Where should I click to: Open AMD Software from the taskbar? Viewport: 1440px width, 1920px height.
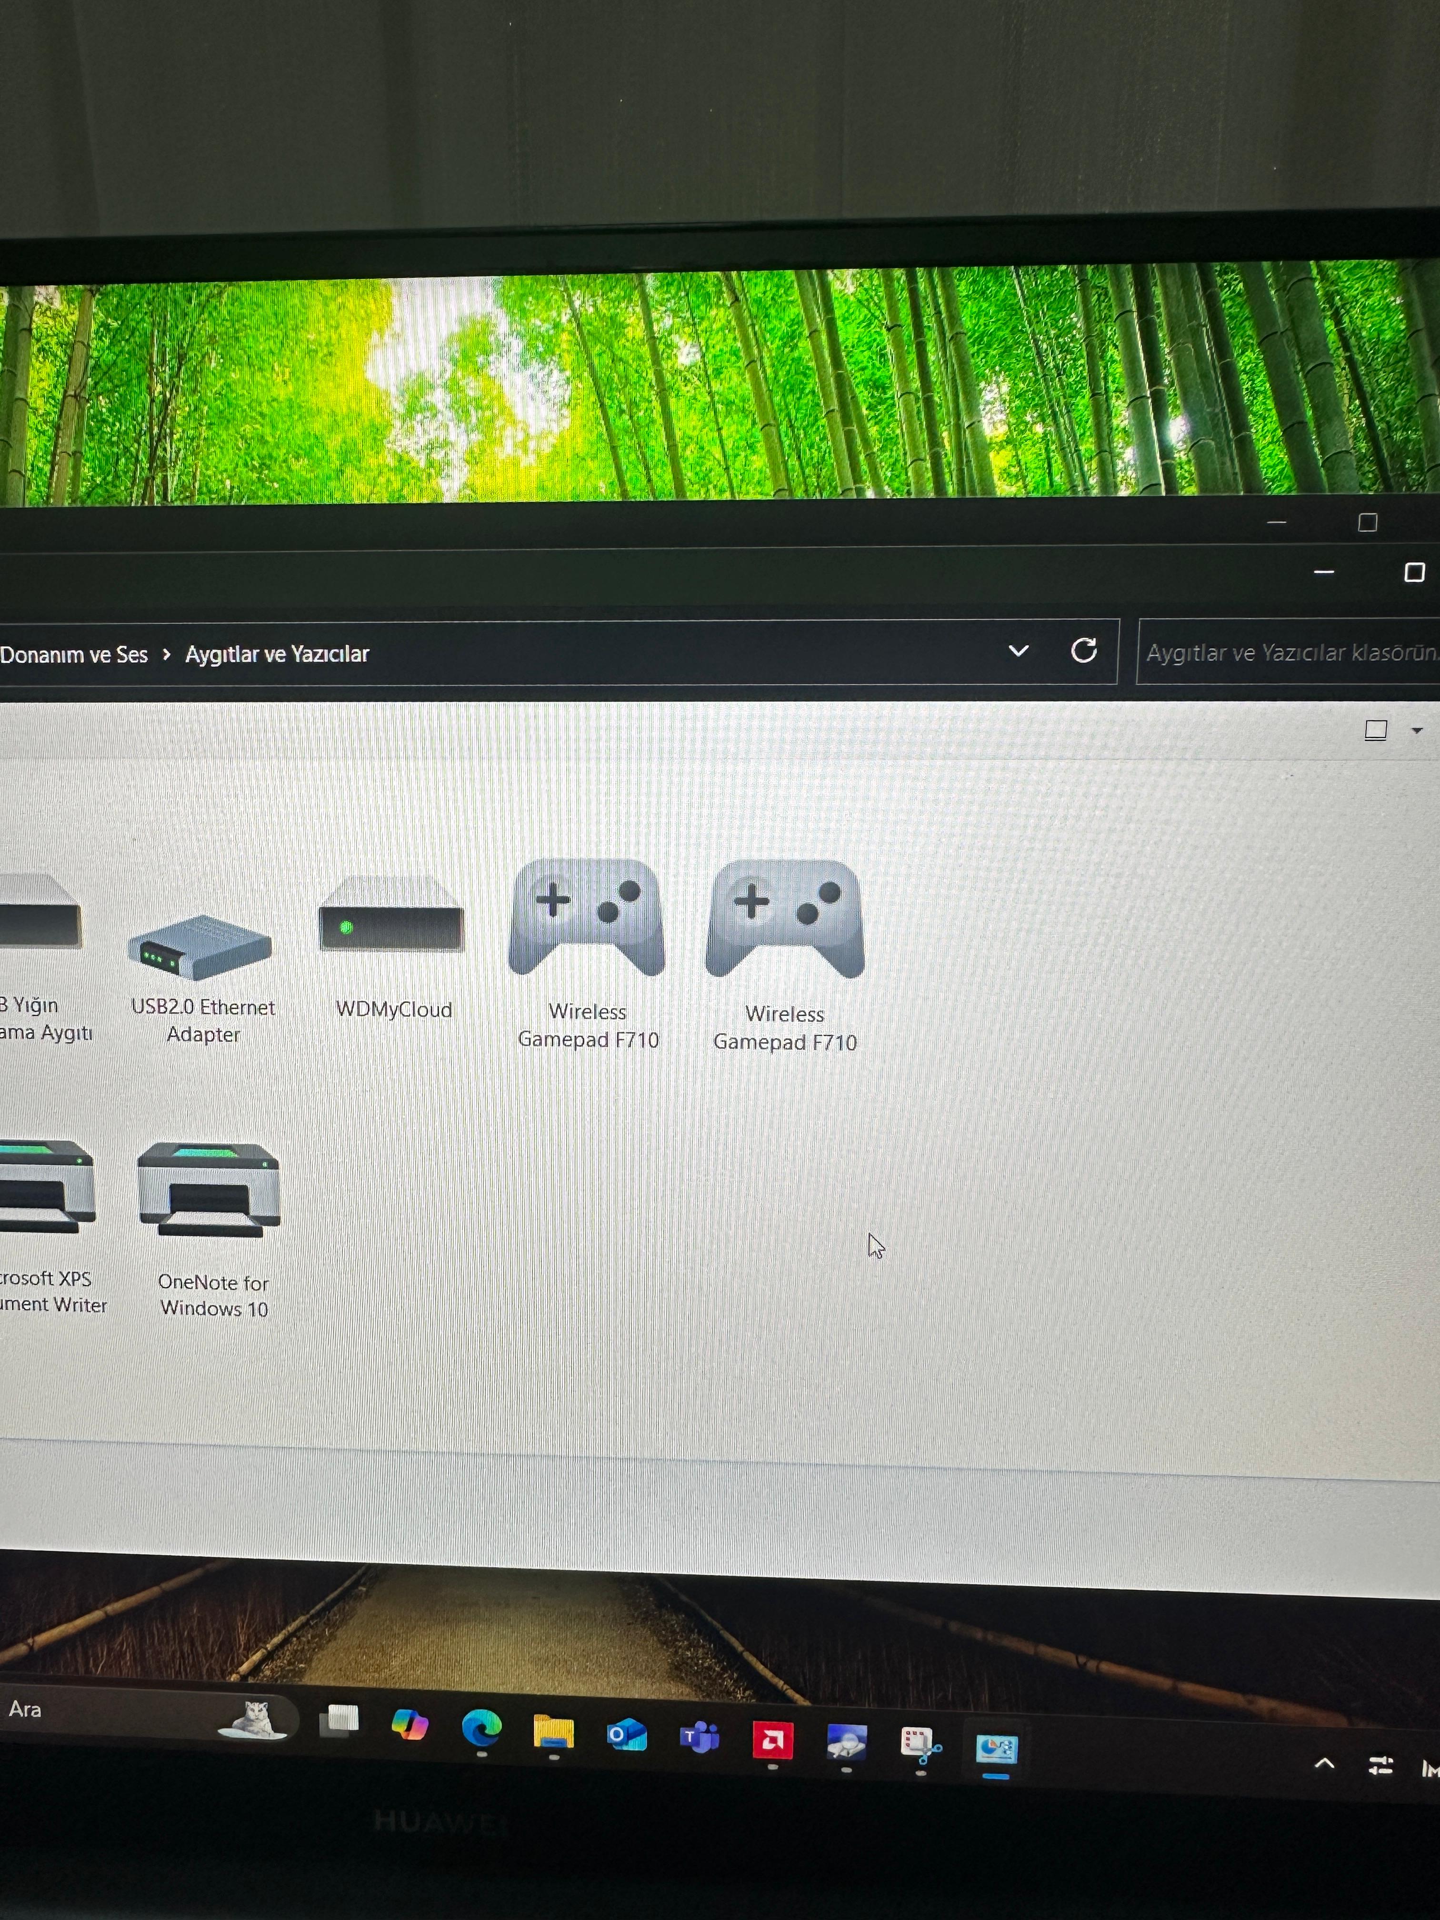tap(772, 1740)
